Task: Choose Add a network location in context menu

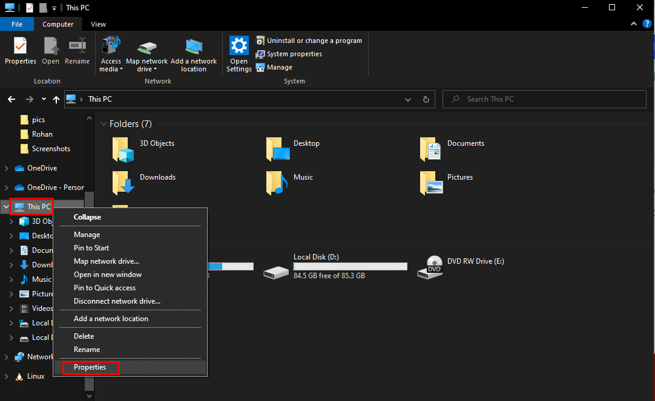Action: (x=130, y=319)
